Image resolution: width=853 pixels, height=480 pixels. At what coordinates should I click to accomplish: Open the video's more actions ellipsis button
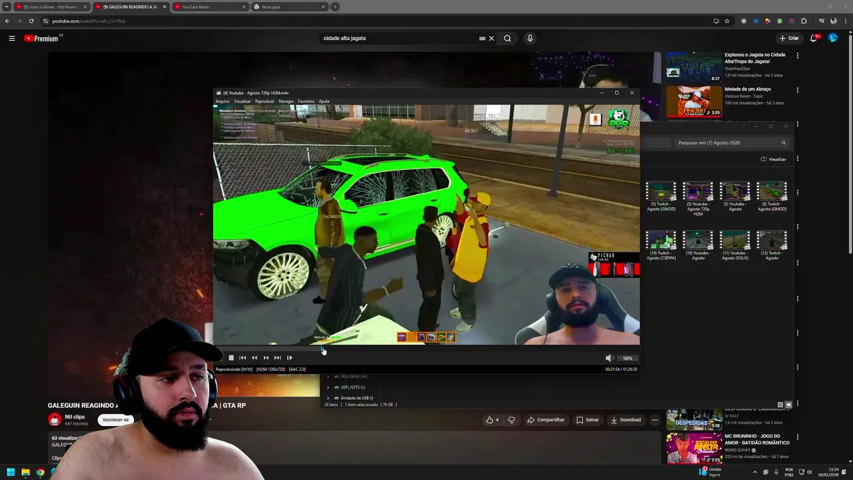pos(655,420)
